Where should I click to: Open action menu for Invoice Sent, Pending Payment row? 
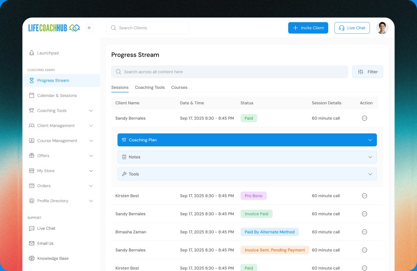pyautogui.click(x=364, y=250)
